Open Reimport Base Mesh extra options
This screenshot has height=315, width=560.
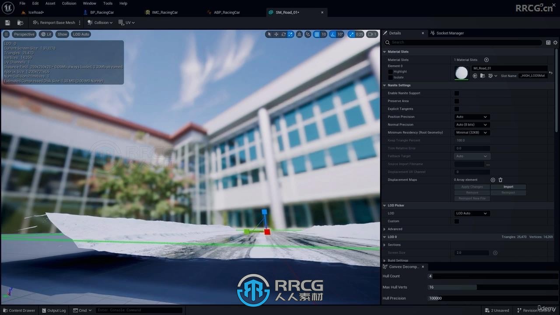pos(79,22)
